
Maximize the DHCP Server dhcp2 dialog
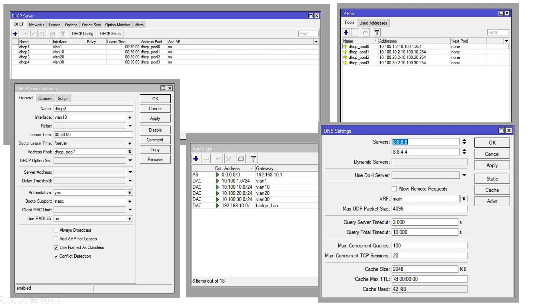(163, 88)
